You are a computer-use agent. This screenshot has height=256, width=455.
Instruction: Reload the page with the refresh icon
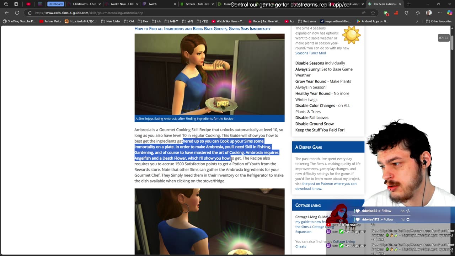(x=17, y=13)
